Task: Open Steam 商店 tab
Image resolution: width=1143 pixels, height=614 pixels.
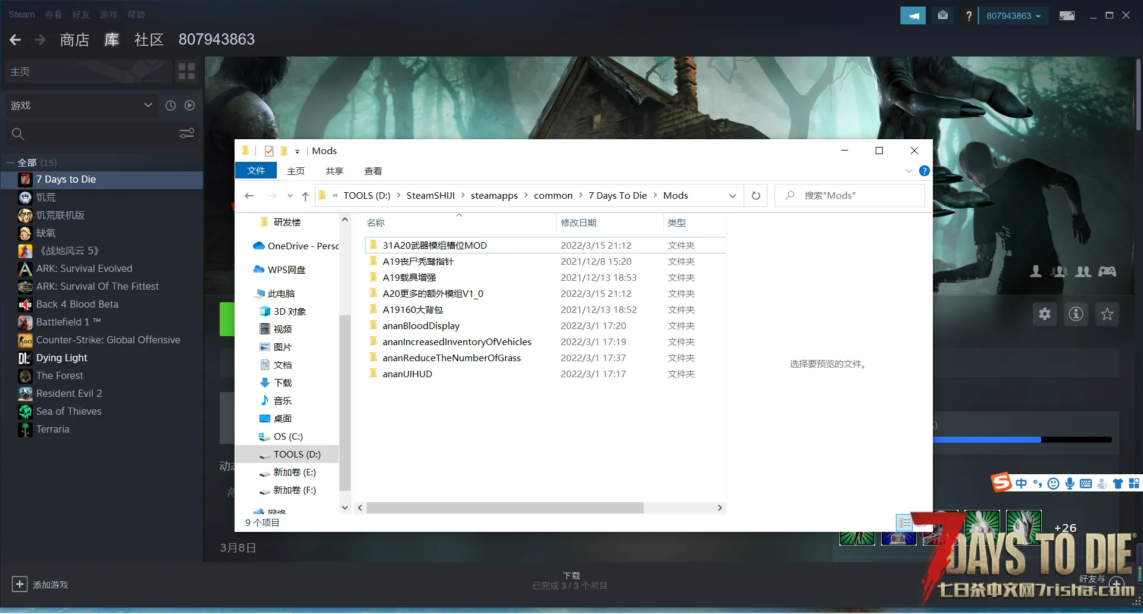Action: pyautogui.click(x=74, y=40)
